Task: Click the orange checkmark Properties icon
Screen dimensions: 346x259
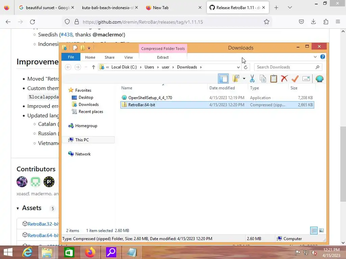Action: [x=295, y=79]
